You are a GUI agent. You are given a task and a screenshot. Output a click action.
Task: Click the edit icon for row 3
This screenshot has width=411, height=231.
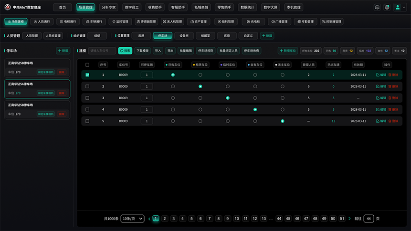pos(378,98)
